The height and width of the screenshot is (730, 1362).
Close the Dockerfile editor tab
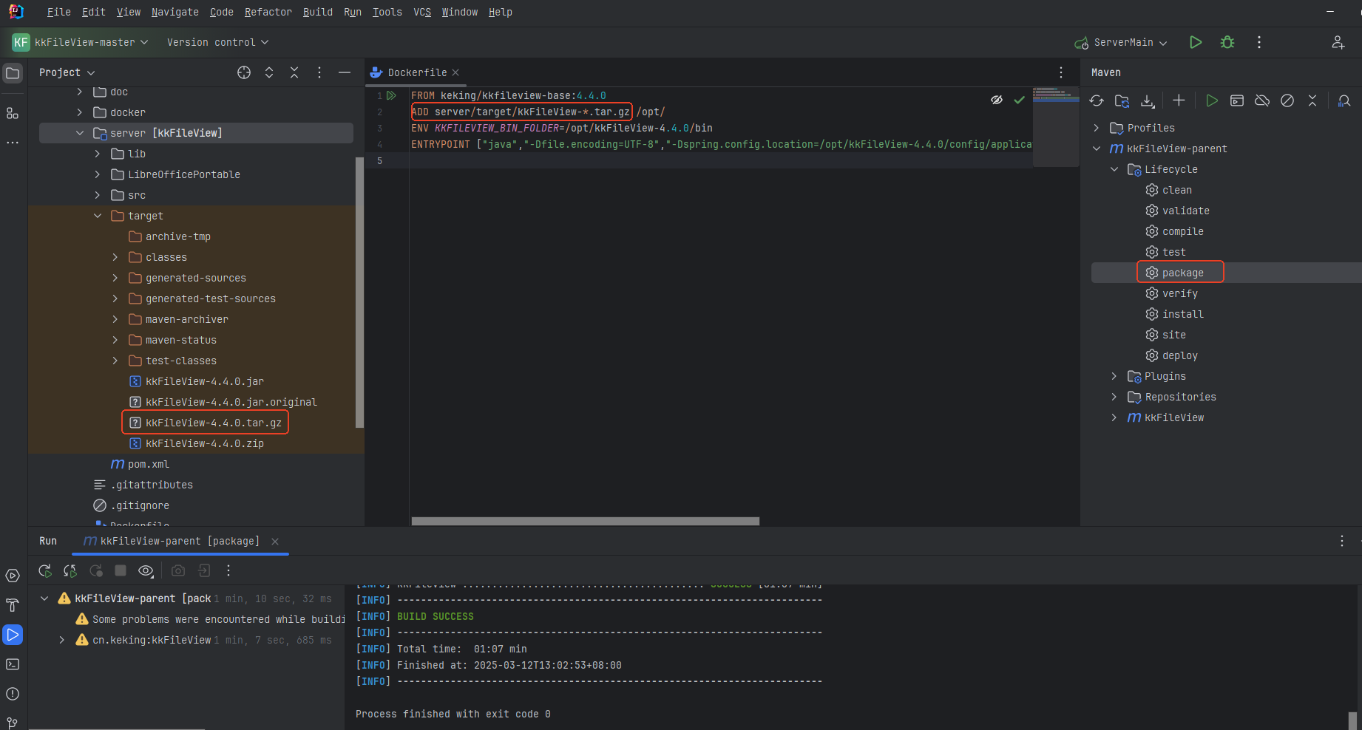pos(455,72)
